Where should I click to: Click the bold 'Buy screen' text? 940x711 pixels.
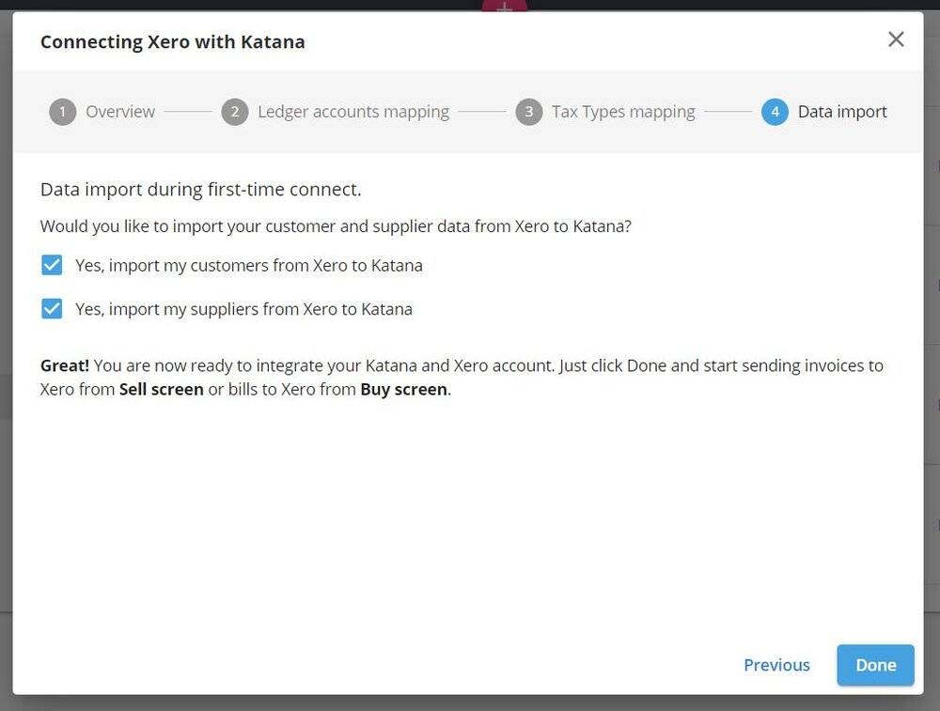[403, 390]
